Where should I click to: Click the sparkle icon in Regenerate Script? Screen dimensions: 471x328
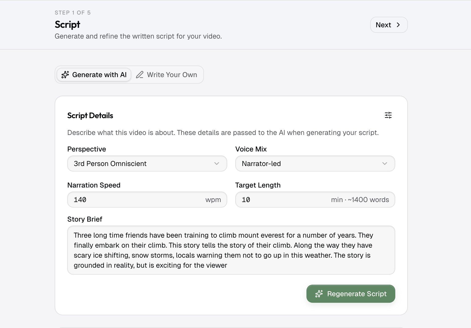pyautogui.click(x=319, y=294)
